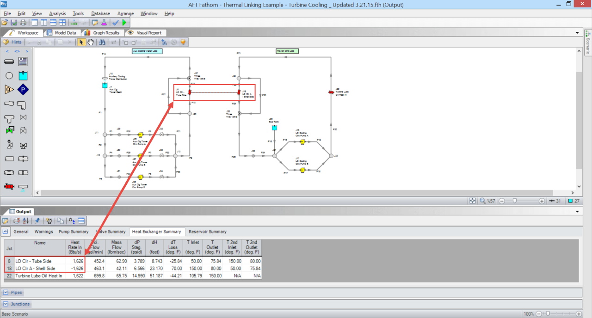The height and width of the screenshot is (318, 592).
Task: Click the workspace vertical scrollbar
Action: [x=579, y=120]
